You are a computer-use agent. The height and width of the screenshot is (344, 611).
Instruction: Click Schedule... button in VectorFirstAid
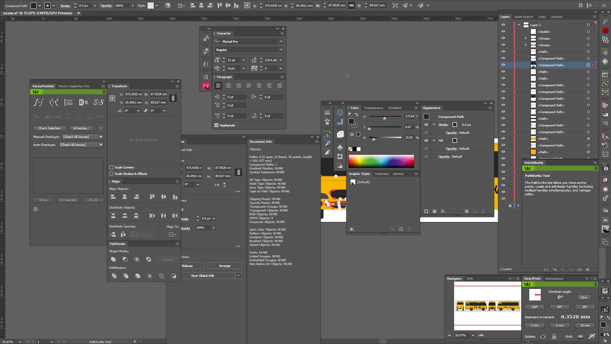coord(81,128)
